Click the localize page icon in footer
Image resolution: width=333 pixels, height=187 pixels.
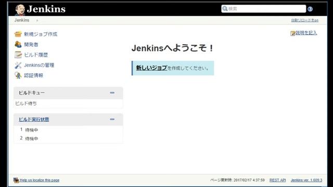coord(16,180)
